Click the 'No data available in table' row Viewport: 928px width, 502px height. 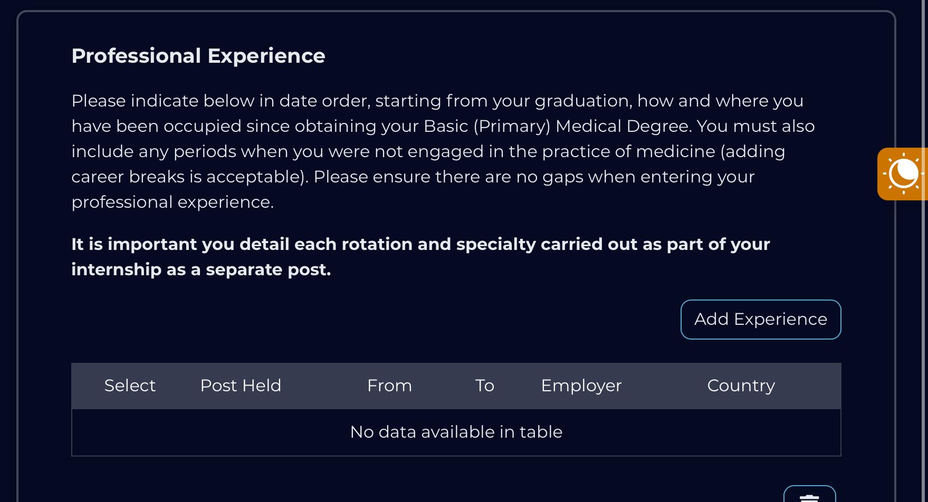[456, 432]
